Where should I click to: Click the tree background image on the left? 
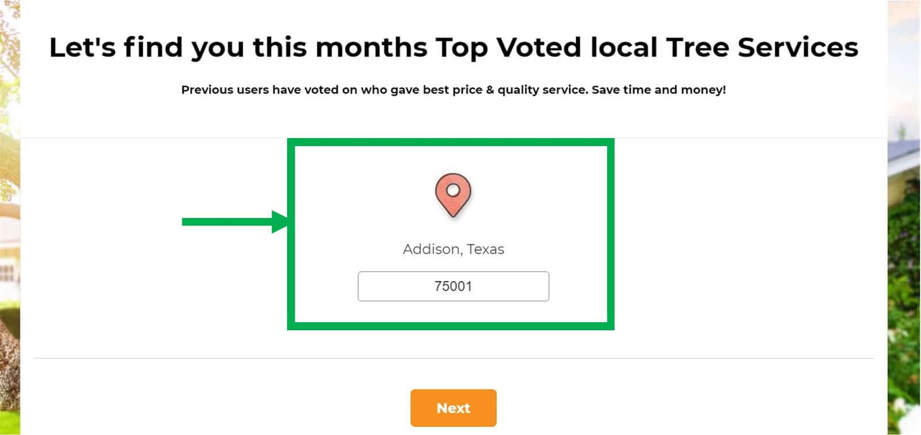[x=10, y=217]
